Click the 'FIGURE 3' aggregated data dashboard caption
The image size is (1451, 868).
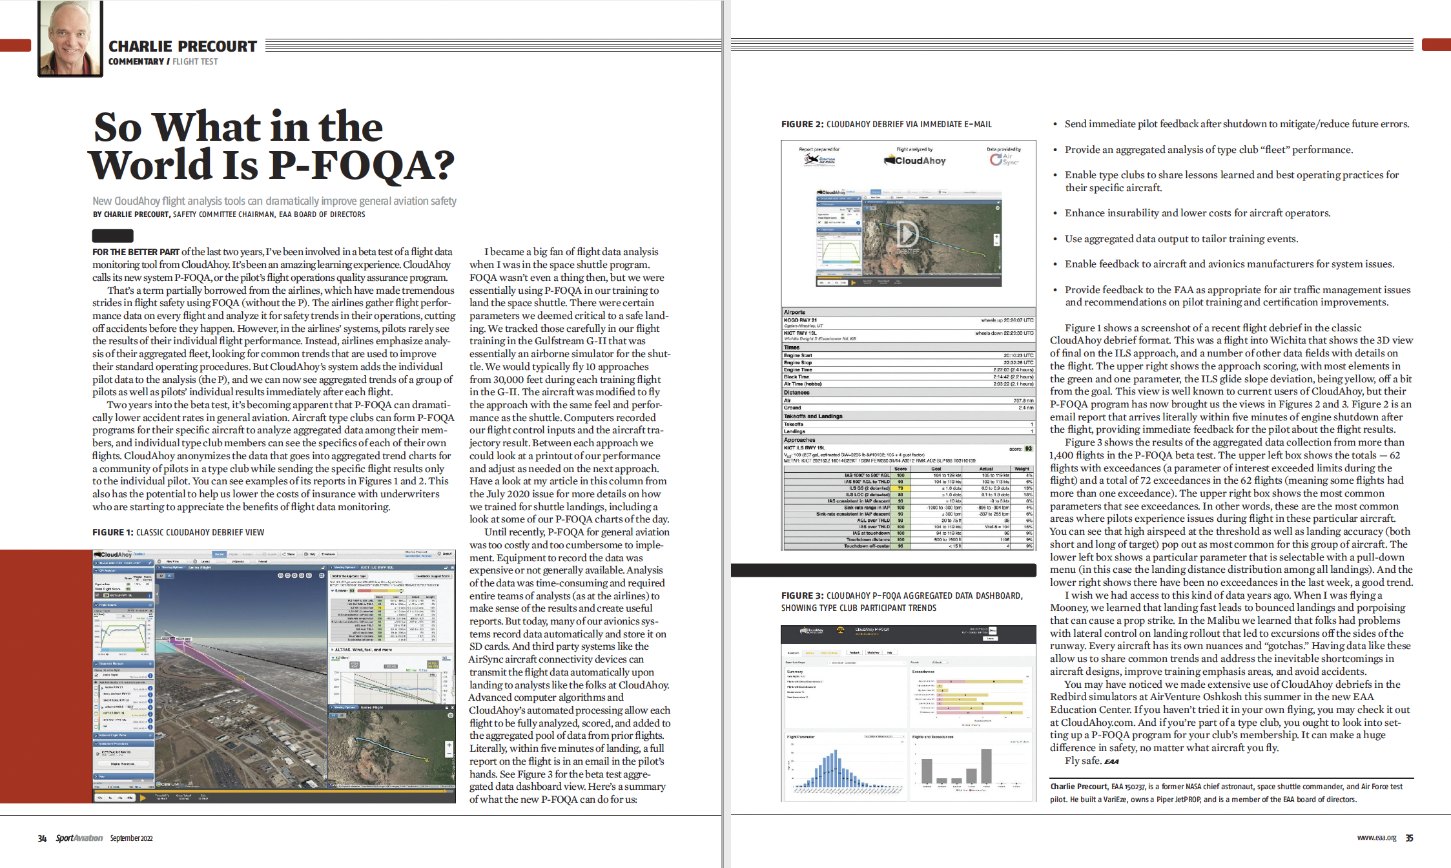coord(902,601)
